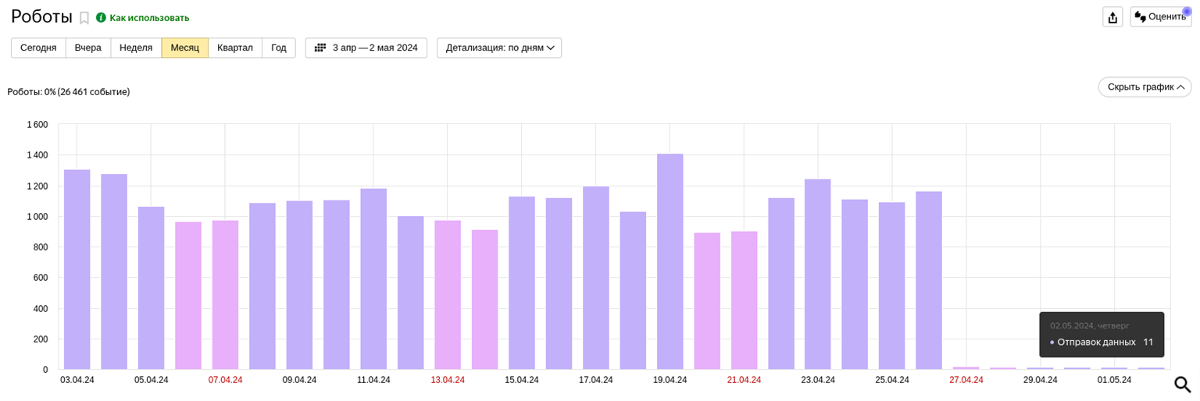Click the first bar for 03.04.24
1200x401 pixels.
click(77, 269)
